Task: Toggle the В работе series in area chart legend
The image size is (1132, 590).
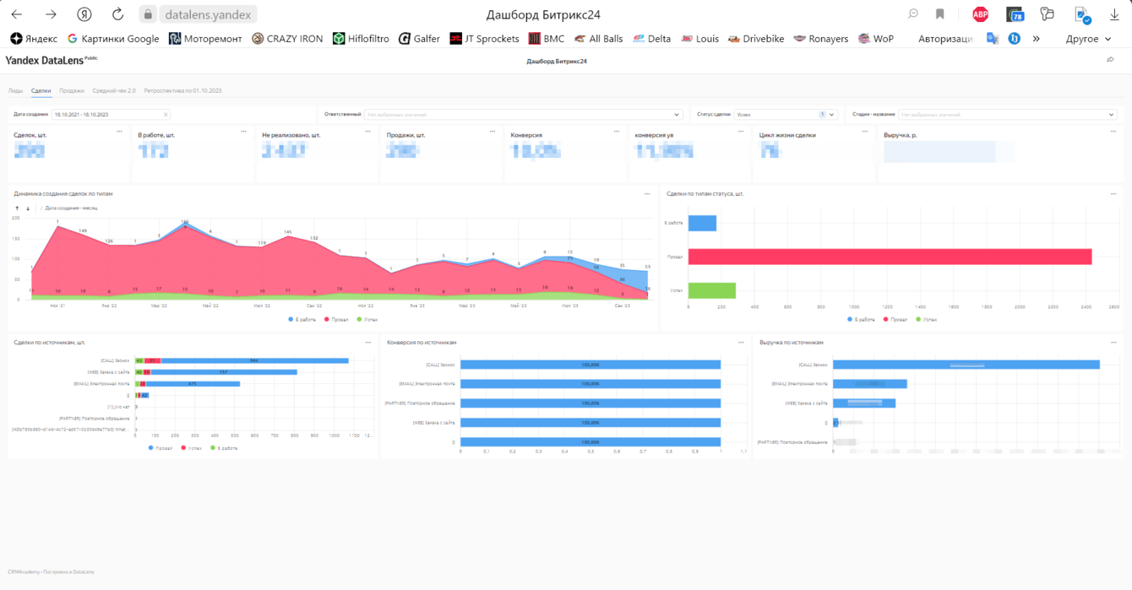Action: 302,320
